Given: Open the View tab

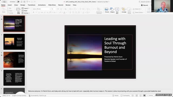Looking at the screenshot, I should click(75, 5).
